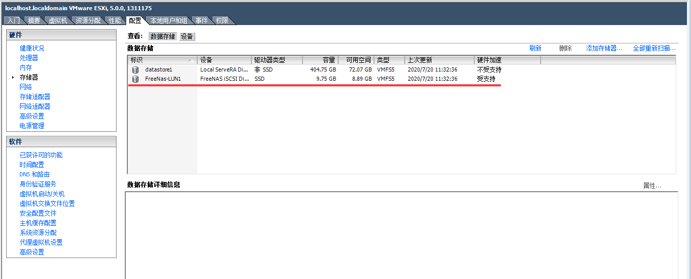Screen dimensions: 691x279
Task: Select the datastore1 row name
Action: coord(159,69)
